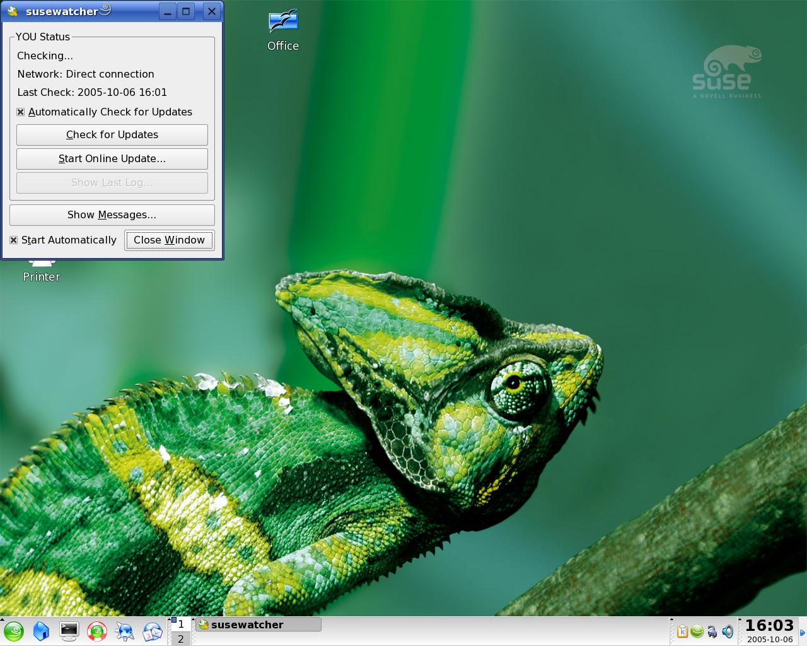
Task: Click the 16:03 panel clock
Action: [x=769, y=630]
